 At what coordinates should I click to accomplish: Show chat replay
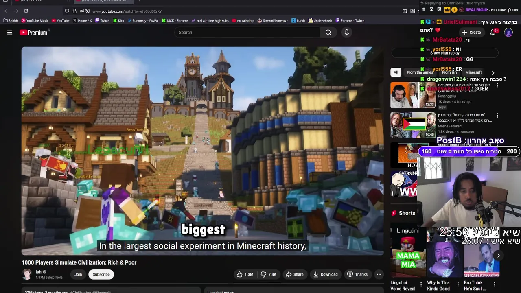444,53
